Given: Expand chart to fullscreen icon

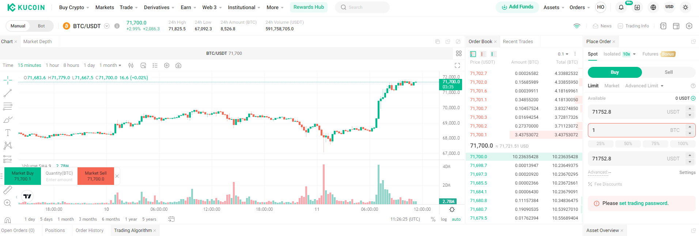Looking at the screenshot, I should [x=457, y=65].
